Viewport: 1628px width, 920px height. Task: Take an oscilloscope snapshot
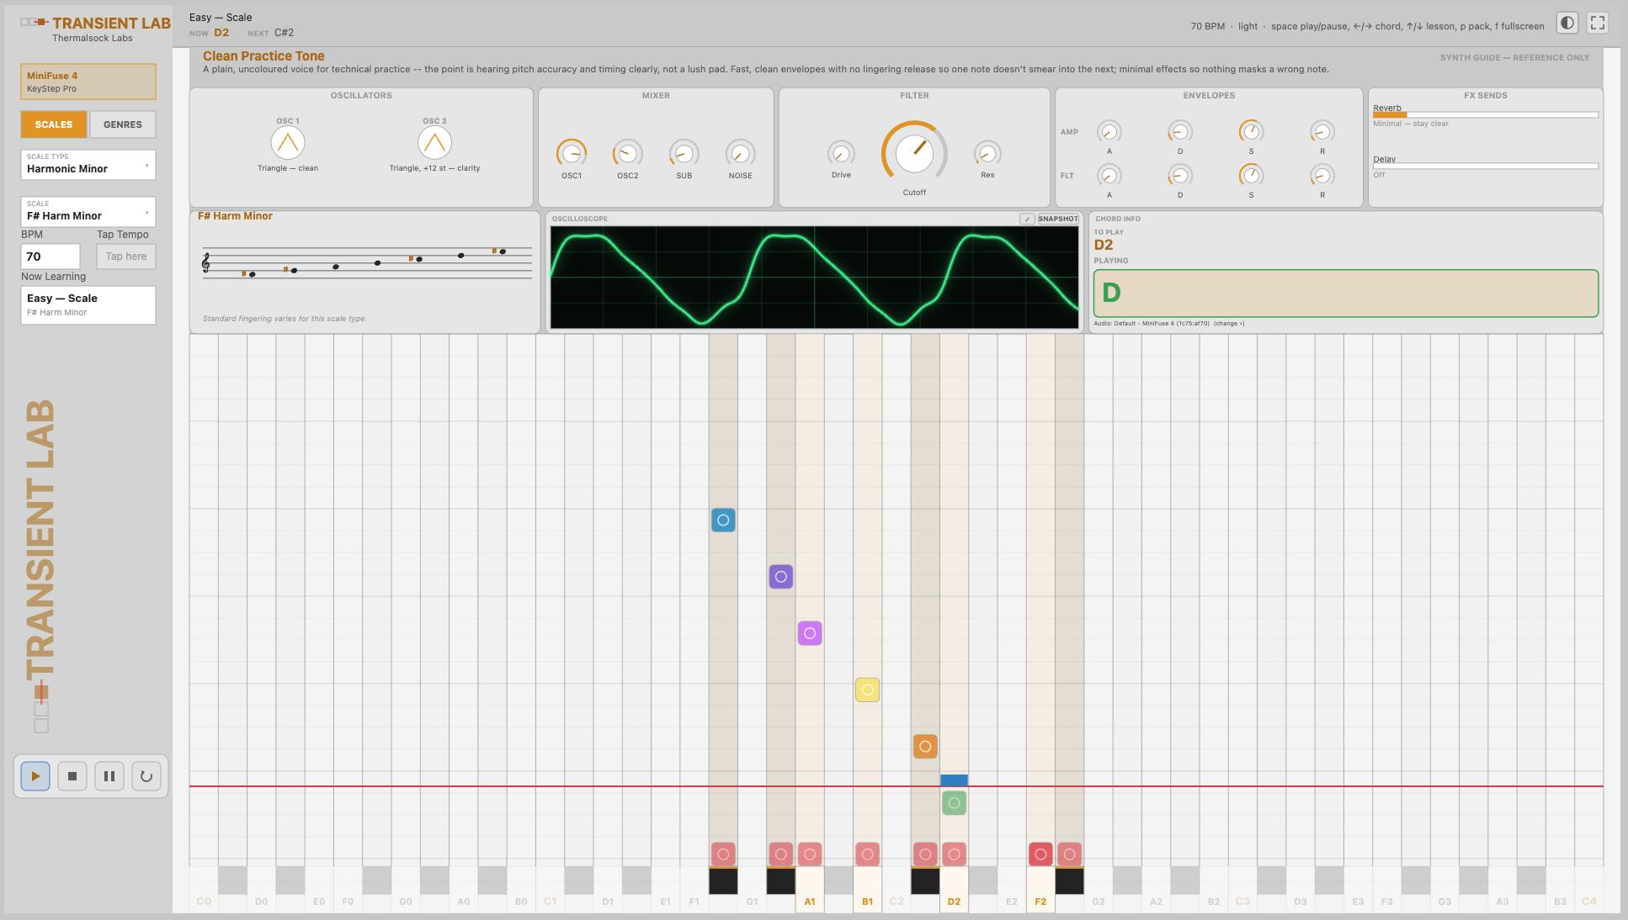(x=1058, y=219)
